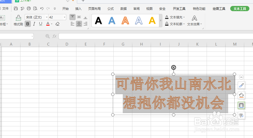Select the blue filled WordArt style
Viewport: 253px width, 138px height.
pyautogui.click(x=112, y=21)
